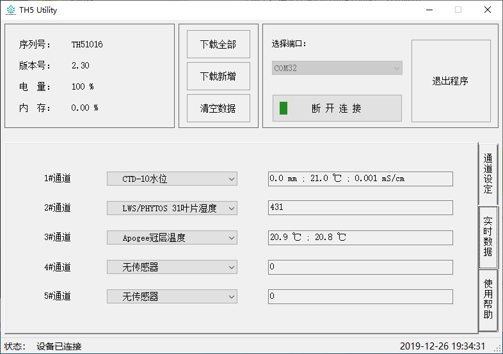This screenshot has width=503, height=354.
Task: Click 清空数据 to clear data
Action: [x=218, y=108]
